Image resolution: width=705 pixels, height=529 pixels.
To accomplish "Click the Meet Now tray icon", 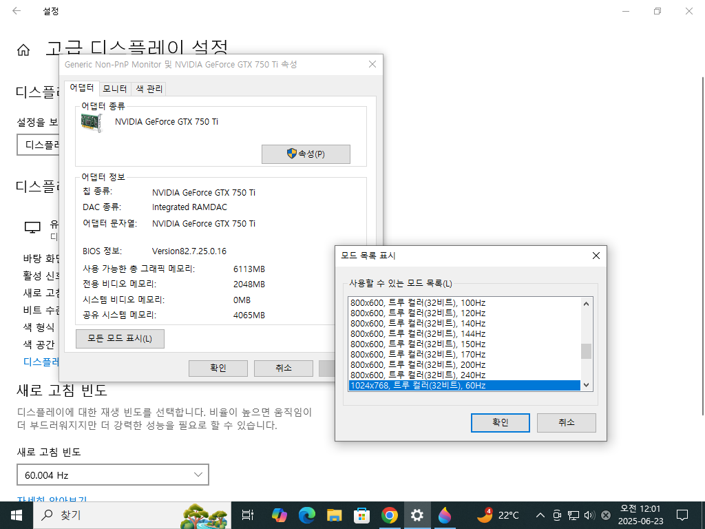I will click(557, 515).
